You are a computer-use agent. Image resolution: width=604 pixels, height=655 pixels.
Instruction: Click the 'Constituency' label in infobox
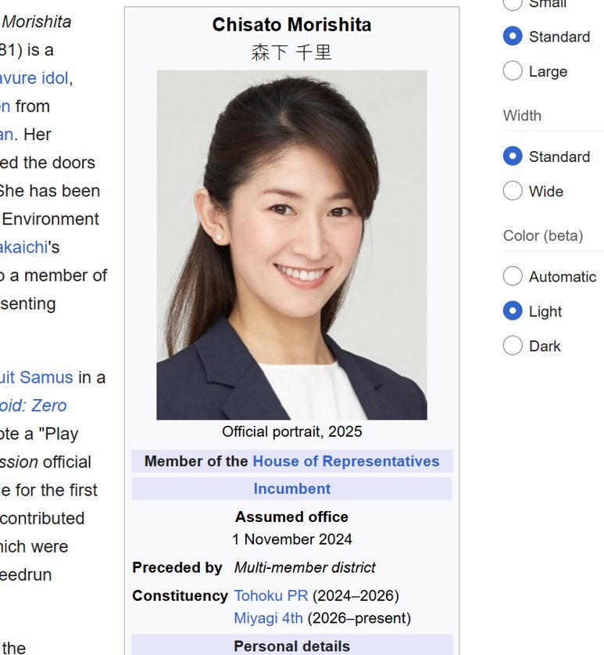[180, 596]
